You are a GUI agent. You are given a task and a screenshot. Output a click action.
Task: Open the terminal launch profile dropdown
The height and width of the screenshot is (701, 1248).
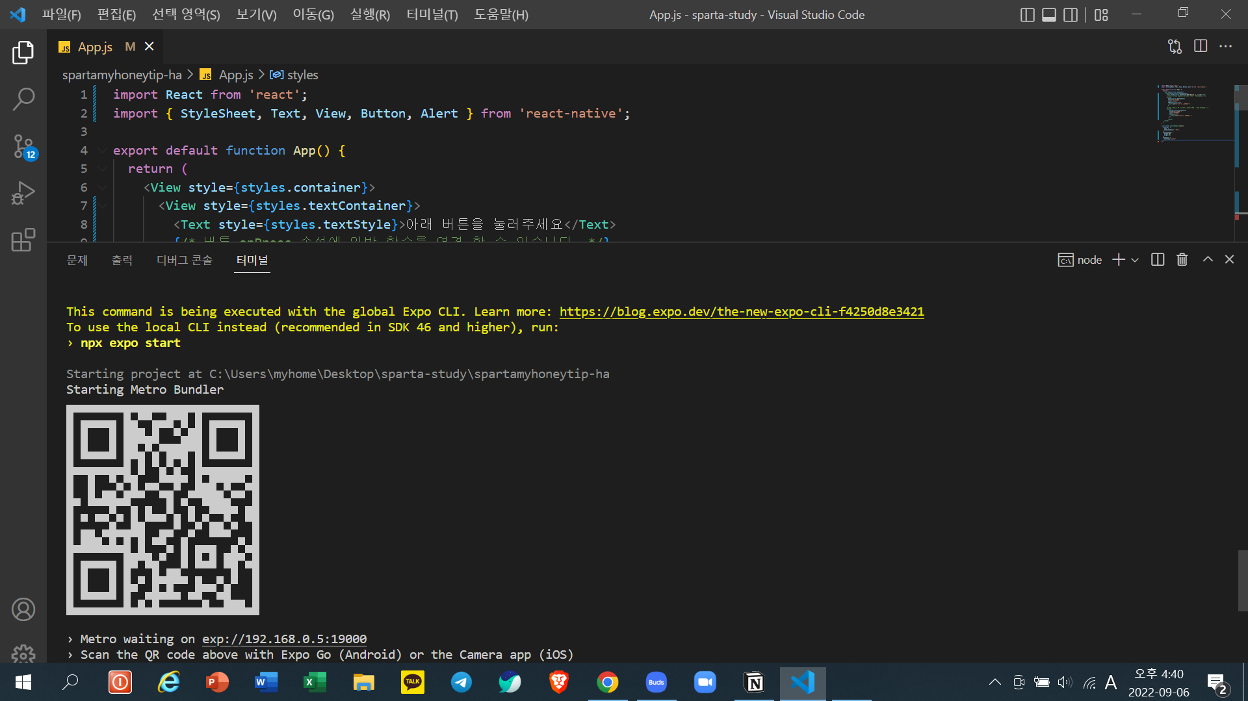tap(1135, 260)
